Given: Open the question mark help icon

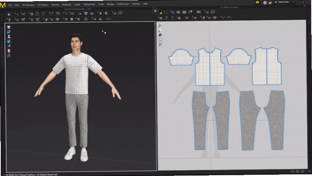Looking at the screenshot, I should point(265,2).
